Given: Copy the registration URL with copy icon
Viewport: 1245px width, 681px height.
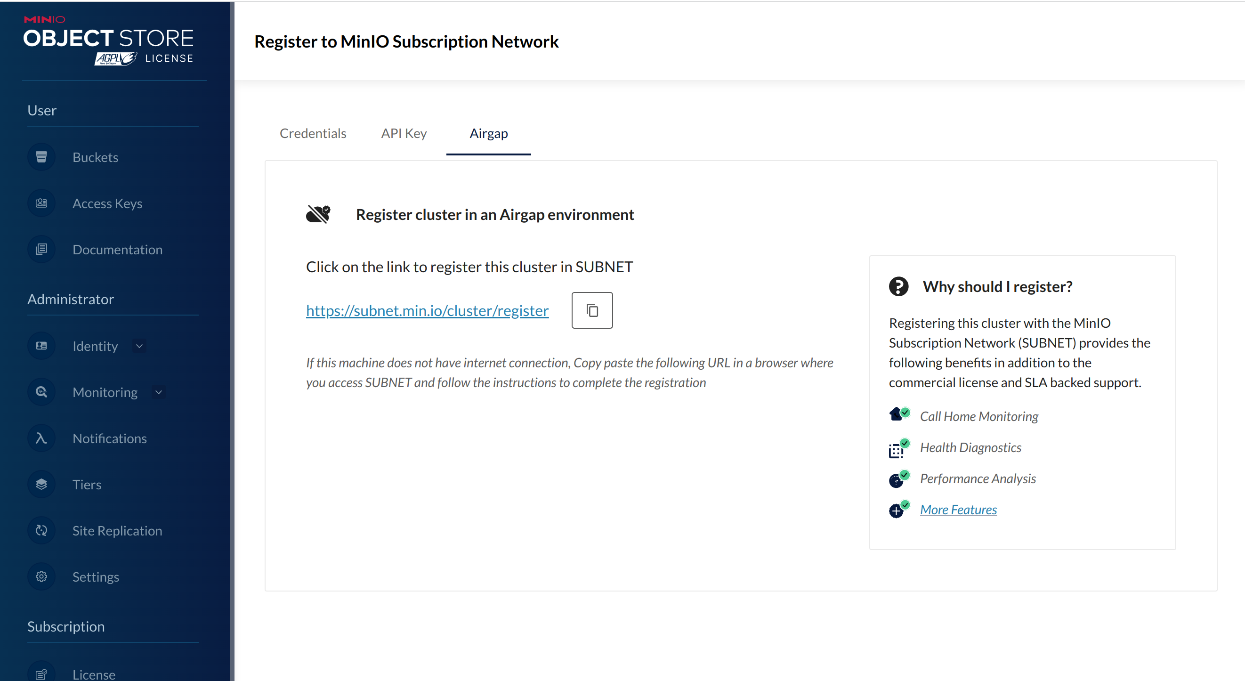Looking at the screenshot, I should tap(591, 310).
